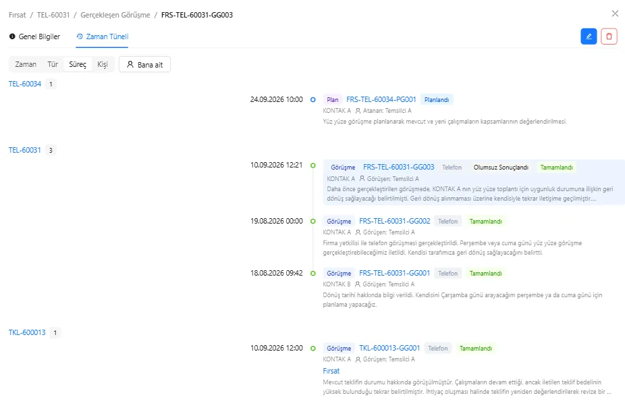Viewport: 625px width, 408px height.
Task: Click the count badge beside TEL-60031
Action: point(51,151)
